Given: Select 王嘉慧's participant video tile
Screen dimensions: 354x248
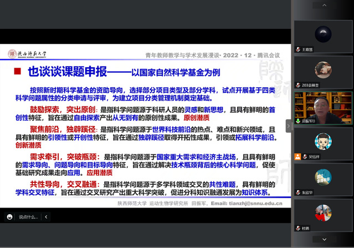Looking at the screenshot, I should (323, 33).
